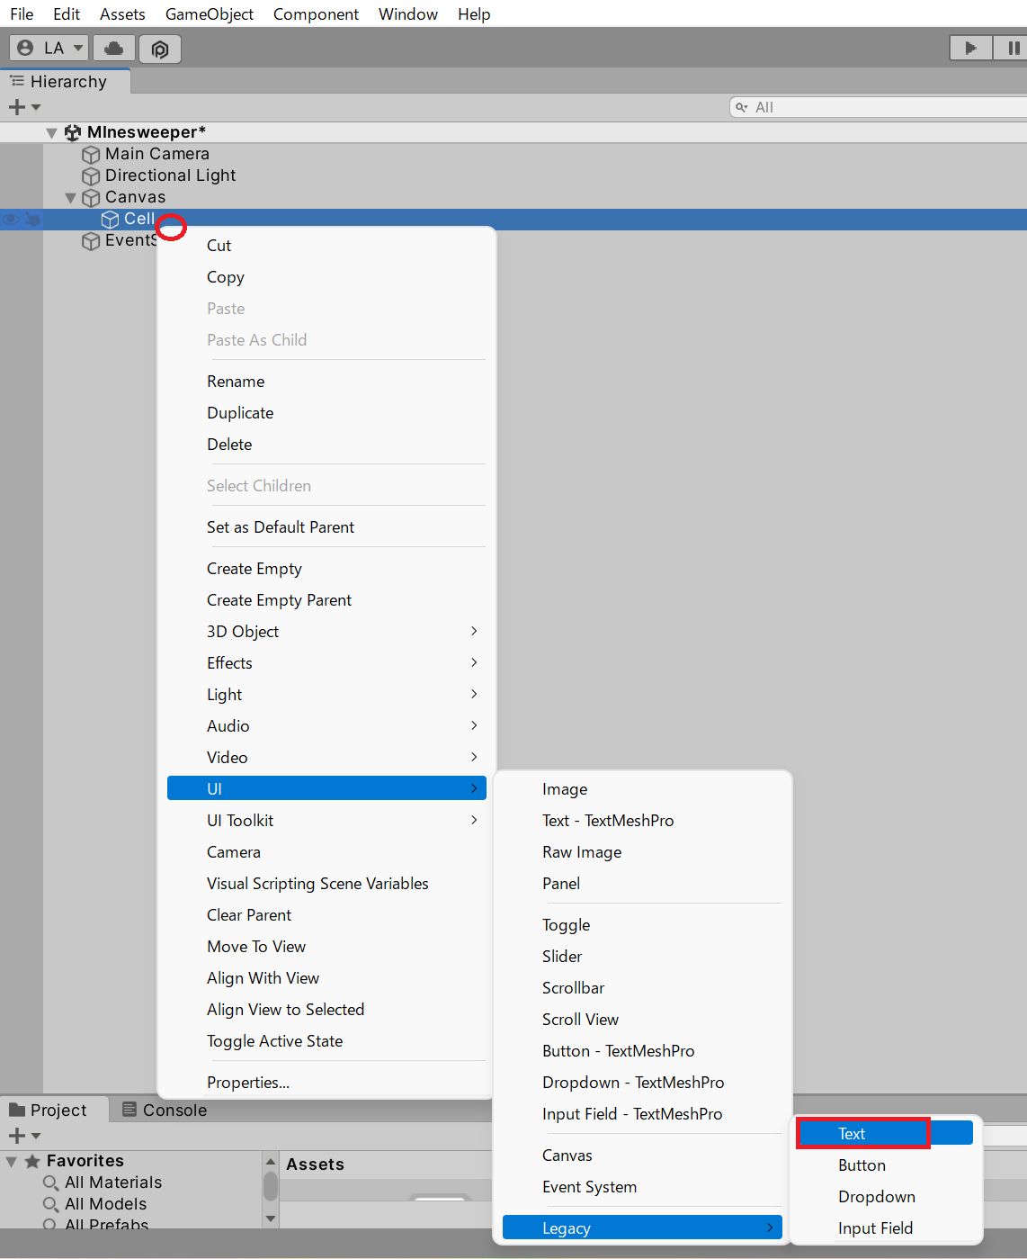Select All Materials in Favorites
Viewport: 1027px width, 1259px height.
[112, 1183]
